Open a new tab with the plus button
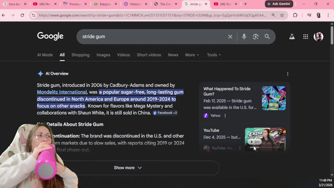Image resolution: width=334 pixels, height=188 pixels. tap(245, 4)
